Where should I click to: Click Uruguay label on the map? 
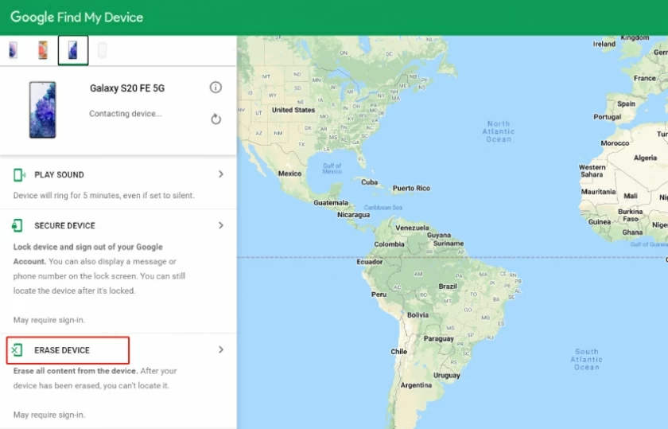click(446, 375)
